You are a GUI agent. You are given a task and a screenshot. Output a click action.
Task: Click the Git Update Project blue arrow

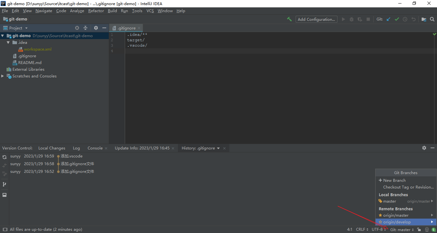click(x=388, y=19)
